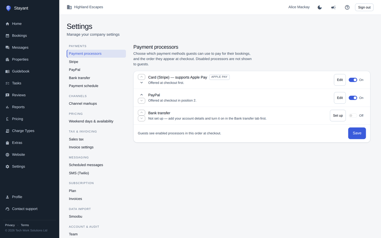Click the Charge Types receipt icon

coord(7,131)
